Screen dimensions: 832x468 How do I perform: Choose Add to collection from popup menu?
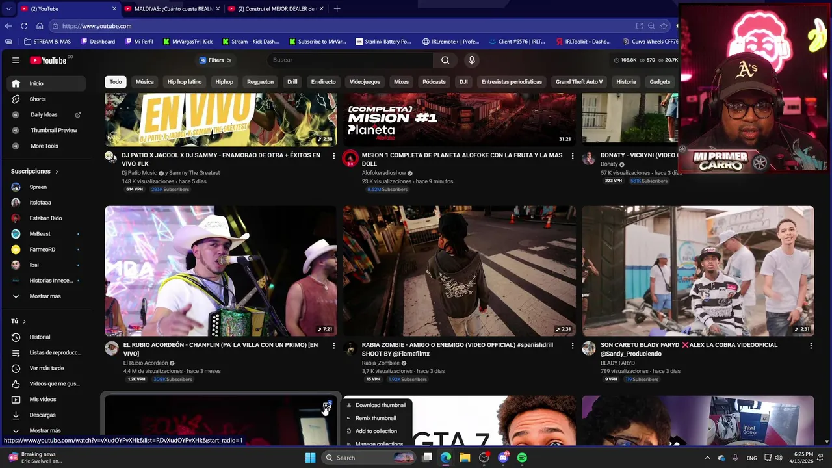pyautogui.click(x=376, y=431)
